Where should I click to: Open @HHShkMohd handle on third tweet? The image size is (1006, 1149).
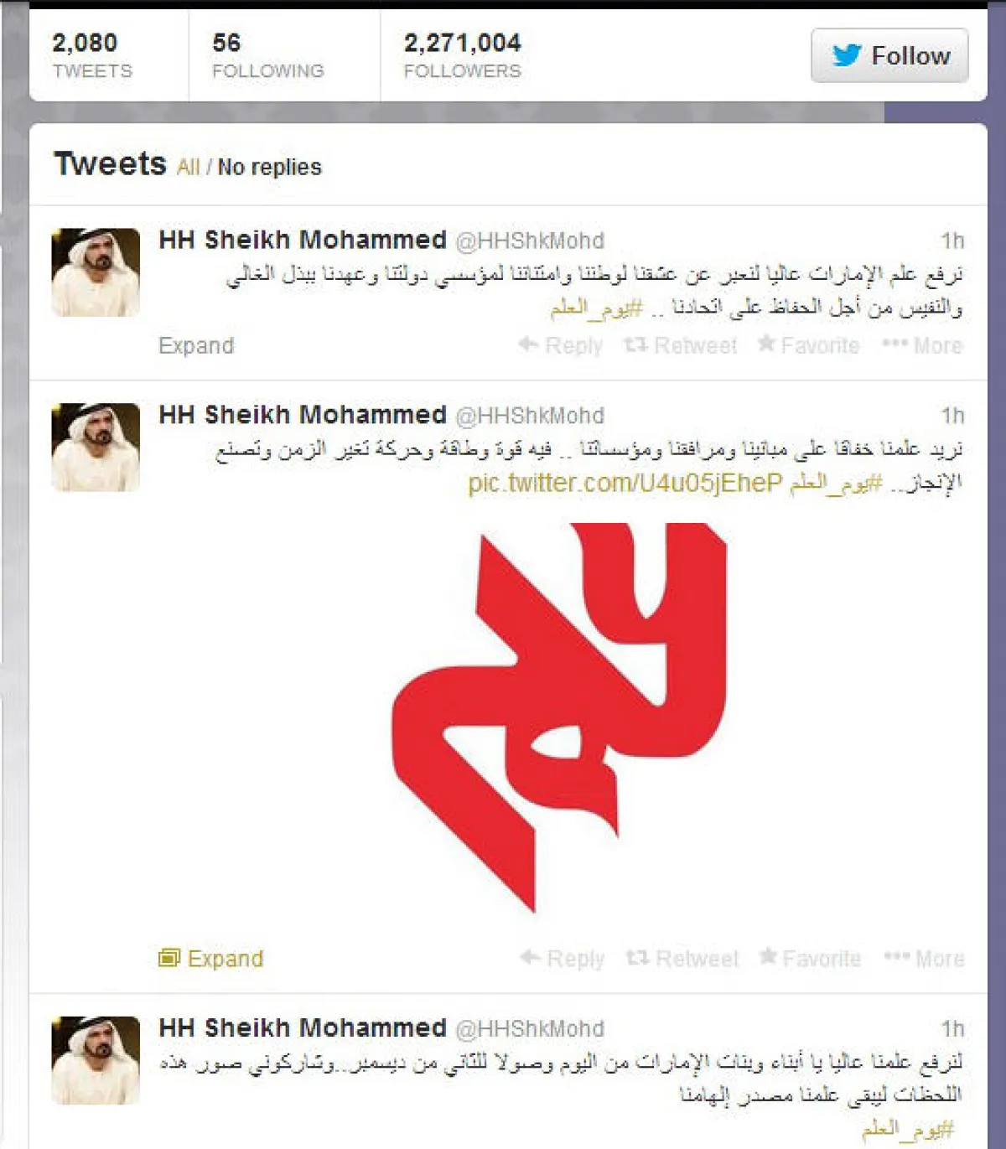pyautogui.click(x=529, y=1028)
